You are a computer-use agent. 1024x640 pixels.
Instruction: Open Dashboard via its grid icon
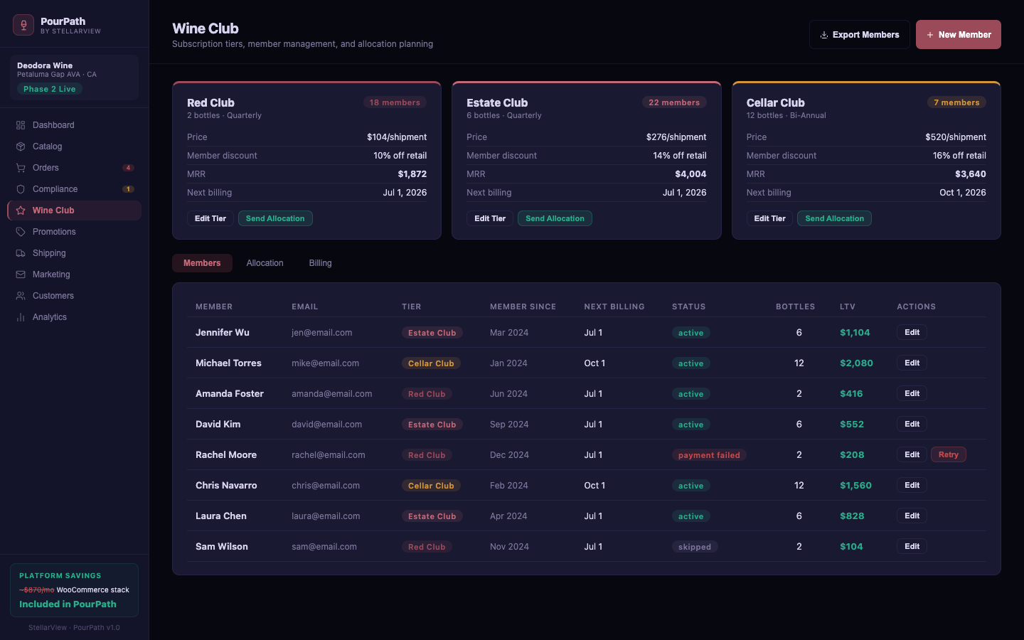(21, 125)
